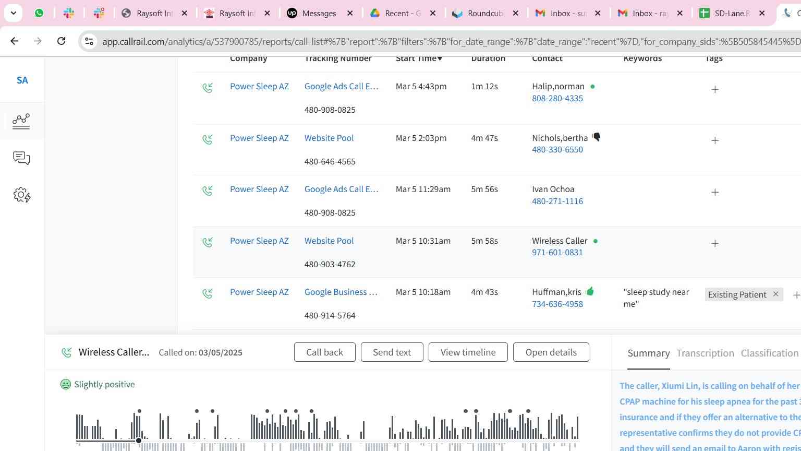Viewport: 801px width, 451px height.
Task: View site information icon in address bar
Action: coord(89,41)
